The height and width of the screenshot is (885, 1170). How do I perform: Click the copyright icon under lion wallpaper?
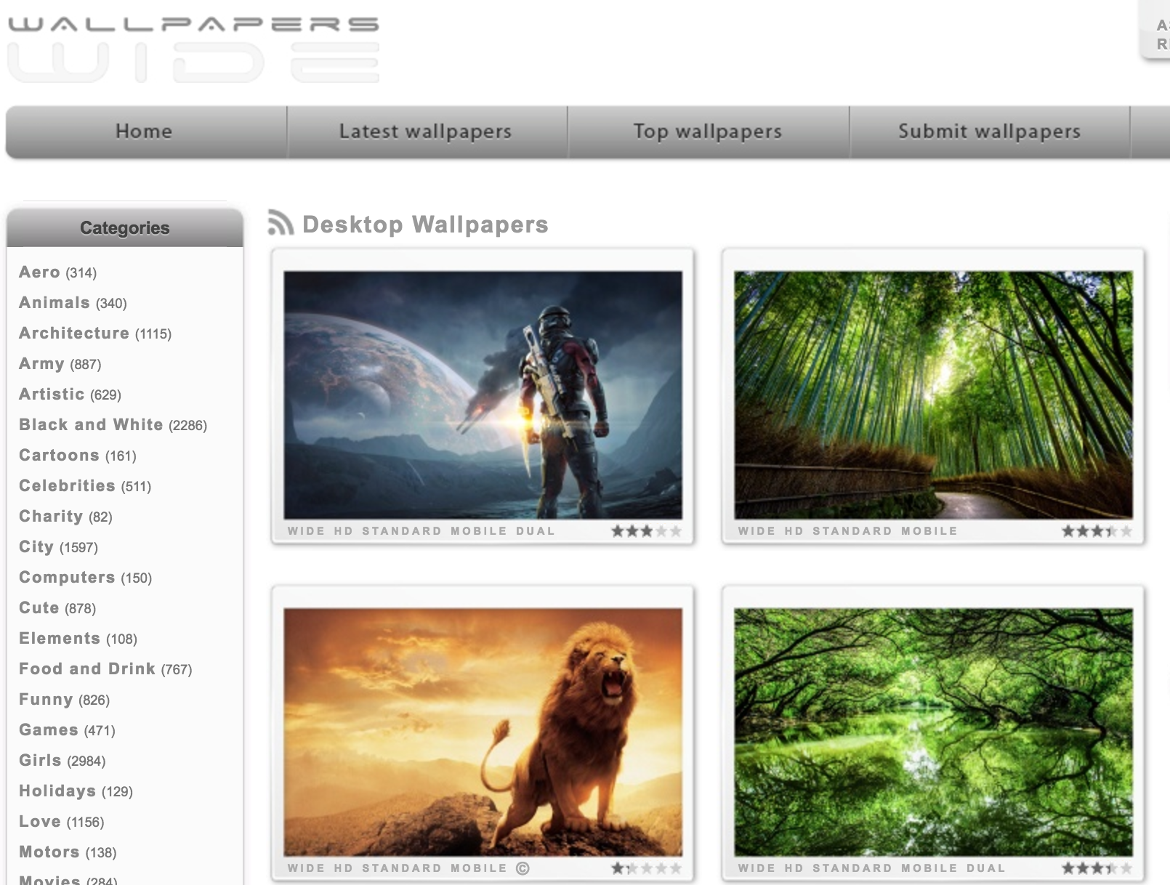523,868
